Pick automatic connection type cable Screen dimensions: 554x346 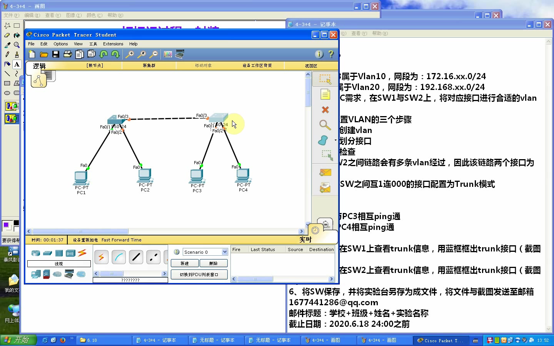pos(101,257)
